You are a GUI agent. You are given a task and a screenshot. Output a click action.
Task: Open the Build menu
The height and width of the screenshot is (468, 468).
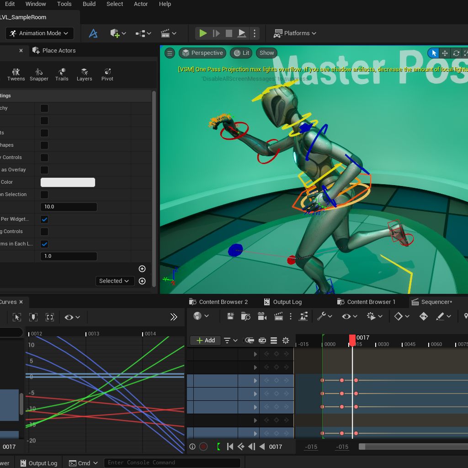89,4
